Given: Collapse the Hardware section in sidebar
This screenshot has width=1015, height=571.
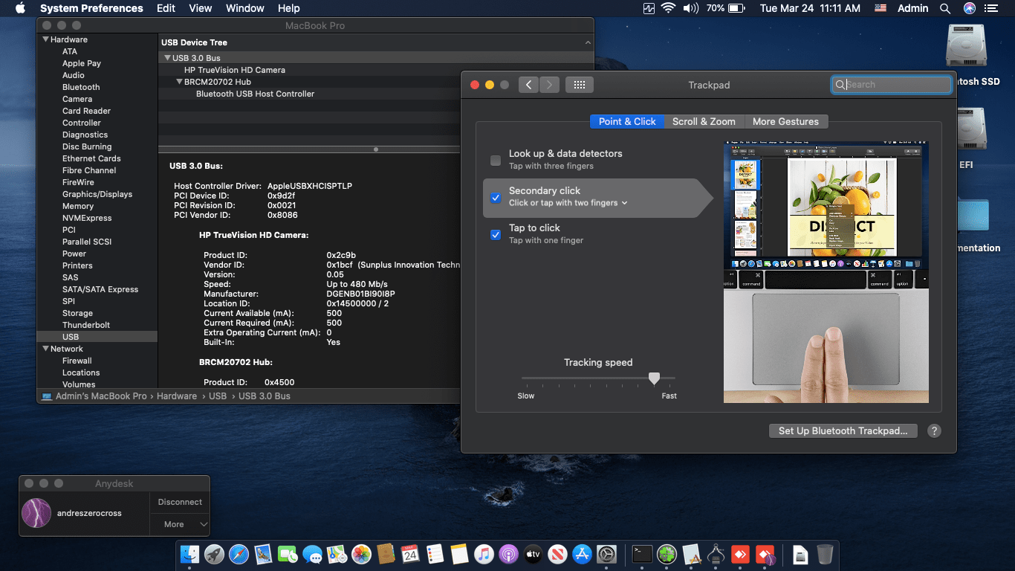Looking at the screenshot, I should (46, 39).
